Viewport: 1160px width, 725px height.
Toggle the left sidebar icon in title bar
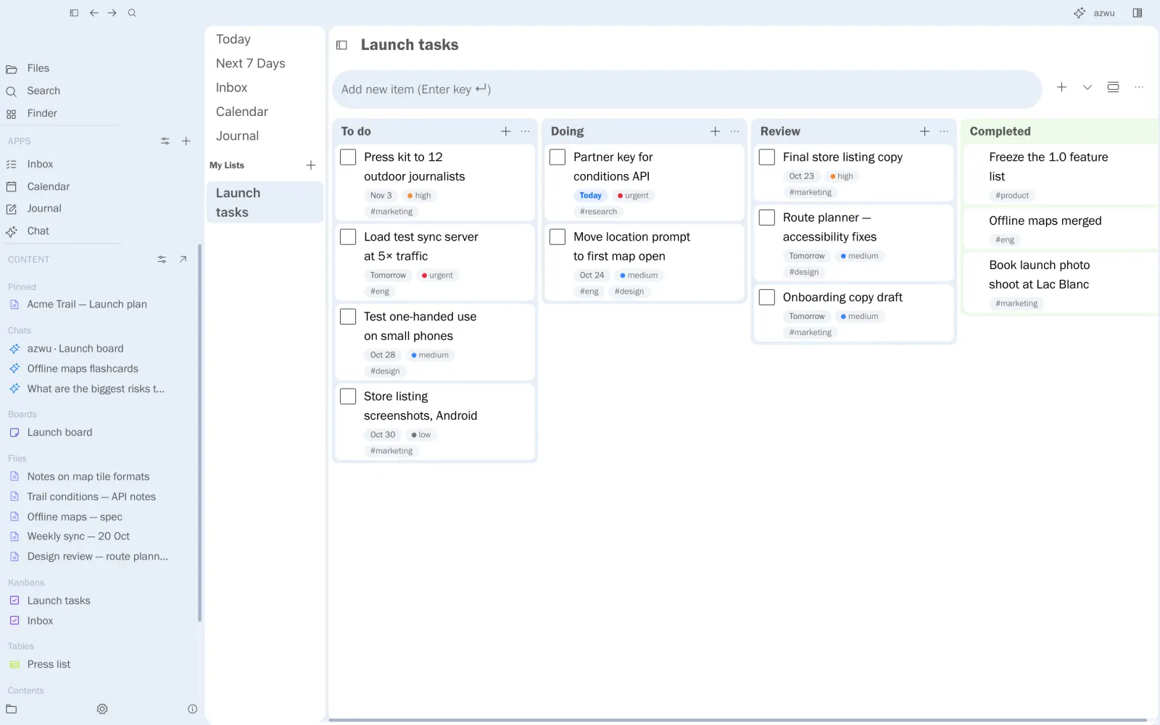tap(74, 13)
